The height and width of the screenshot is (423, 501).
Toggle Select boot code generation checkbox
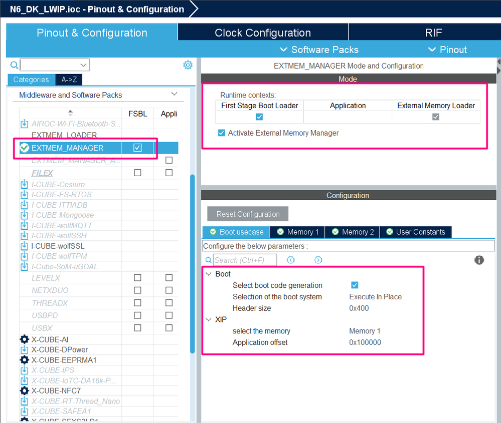click(355, 285)
